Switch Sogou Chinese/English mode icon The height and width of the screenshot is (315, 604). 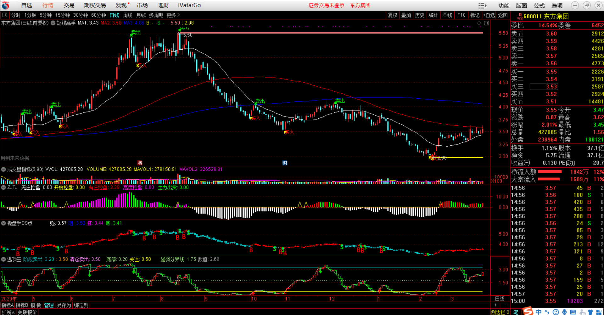(x=539, y=312)
